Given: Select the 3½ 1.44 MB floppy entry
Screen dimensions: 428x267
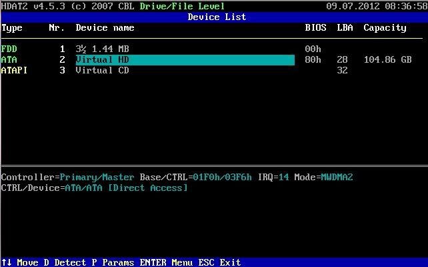Looking at the screenshot, I should click(x=103, y=49).
